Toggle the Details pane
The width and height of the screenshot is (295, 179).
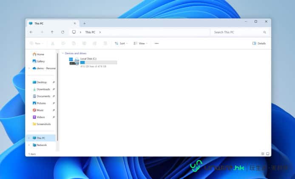click(259, 43)
